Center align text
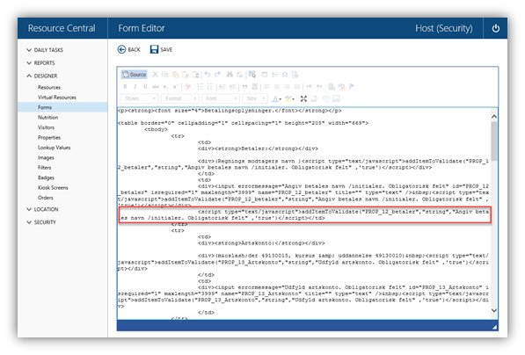 (x=277, y=87)
